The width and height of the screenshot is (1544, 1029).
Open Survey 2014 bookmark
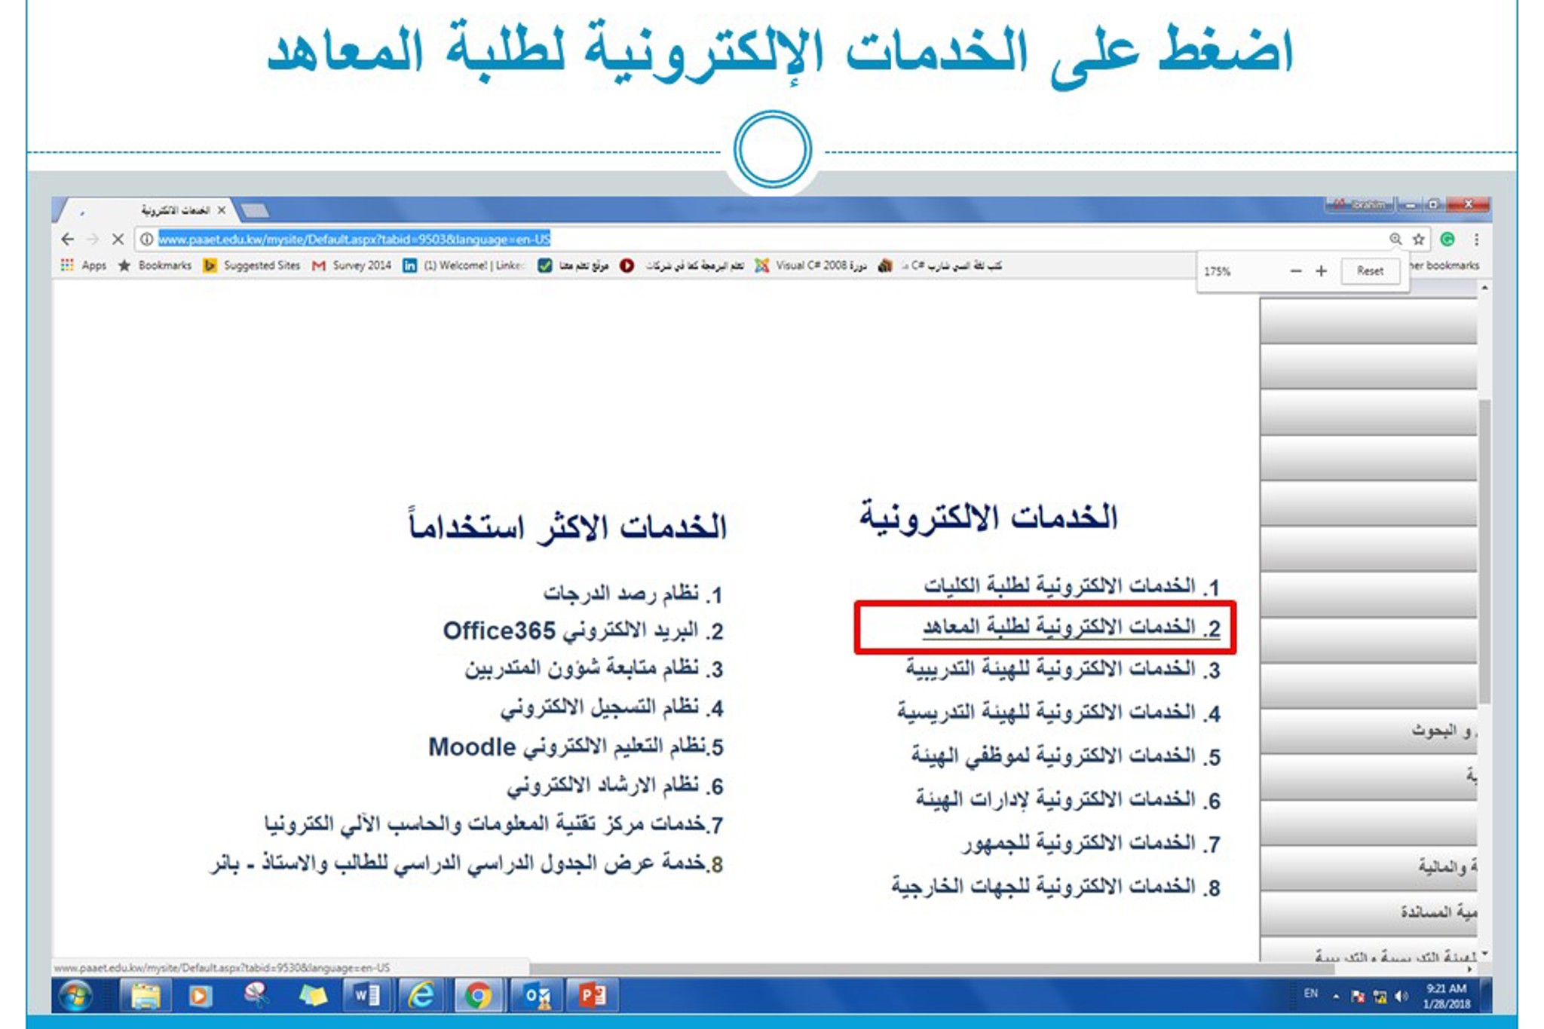(352, 265)
